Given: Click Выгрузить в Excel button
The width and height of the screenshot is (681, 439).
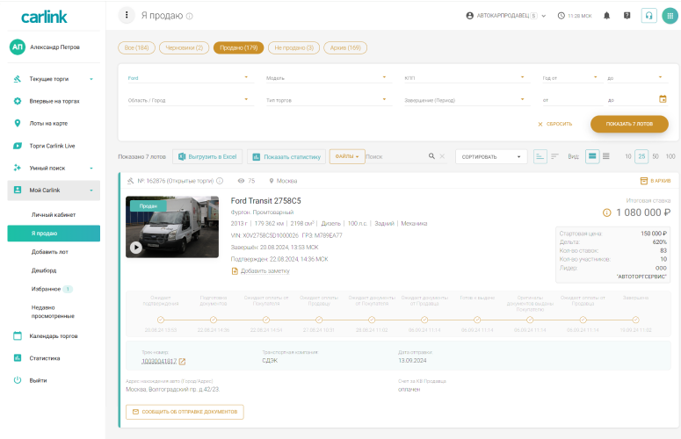Looking at the screenshot, I should (x=207, y=156).
